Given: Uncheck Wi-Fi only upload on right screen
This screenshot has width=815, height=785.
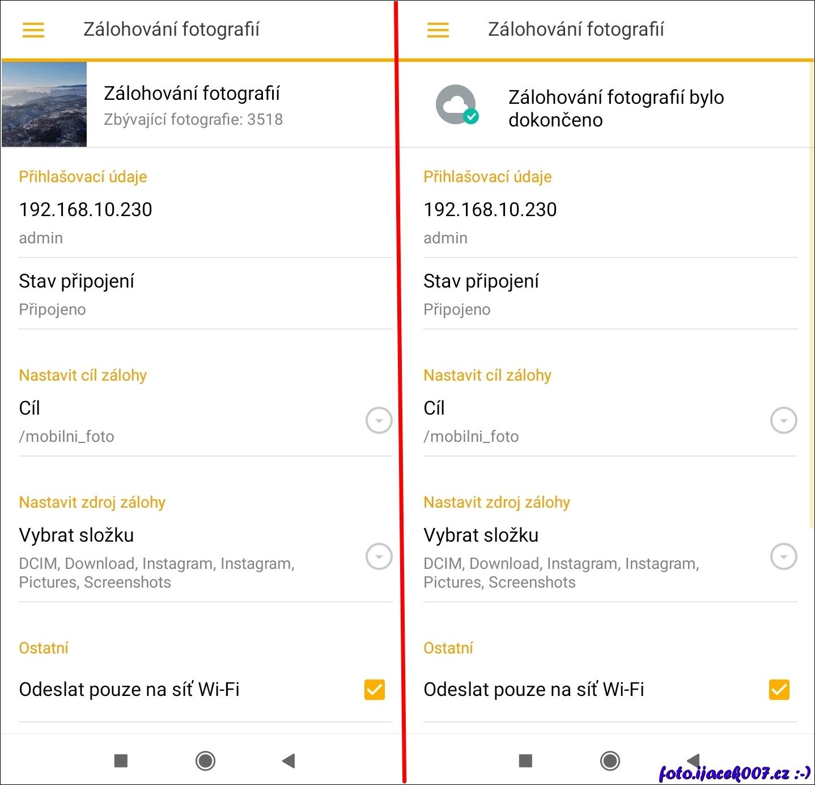Looking at the screenshot, I should click(779, 690).
